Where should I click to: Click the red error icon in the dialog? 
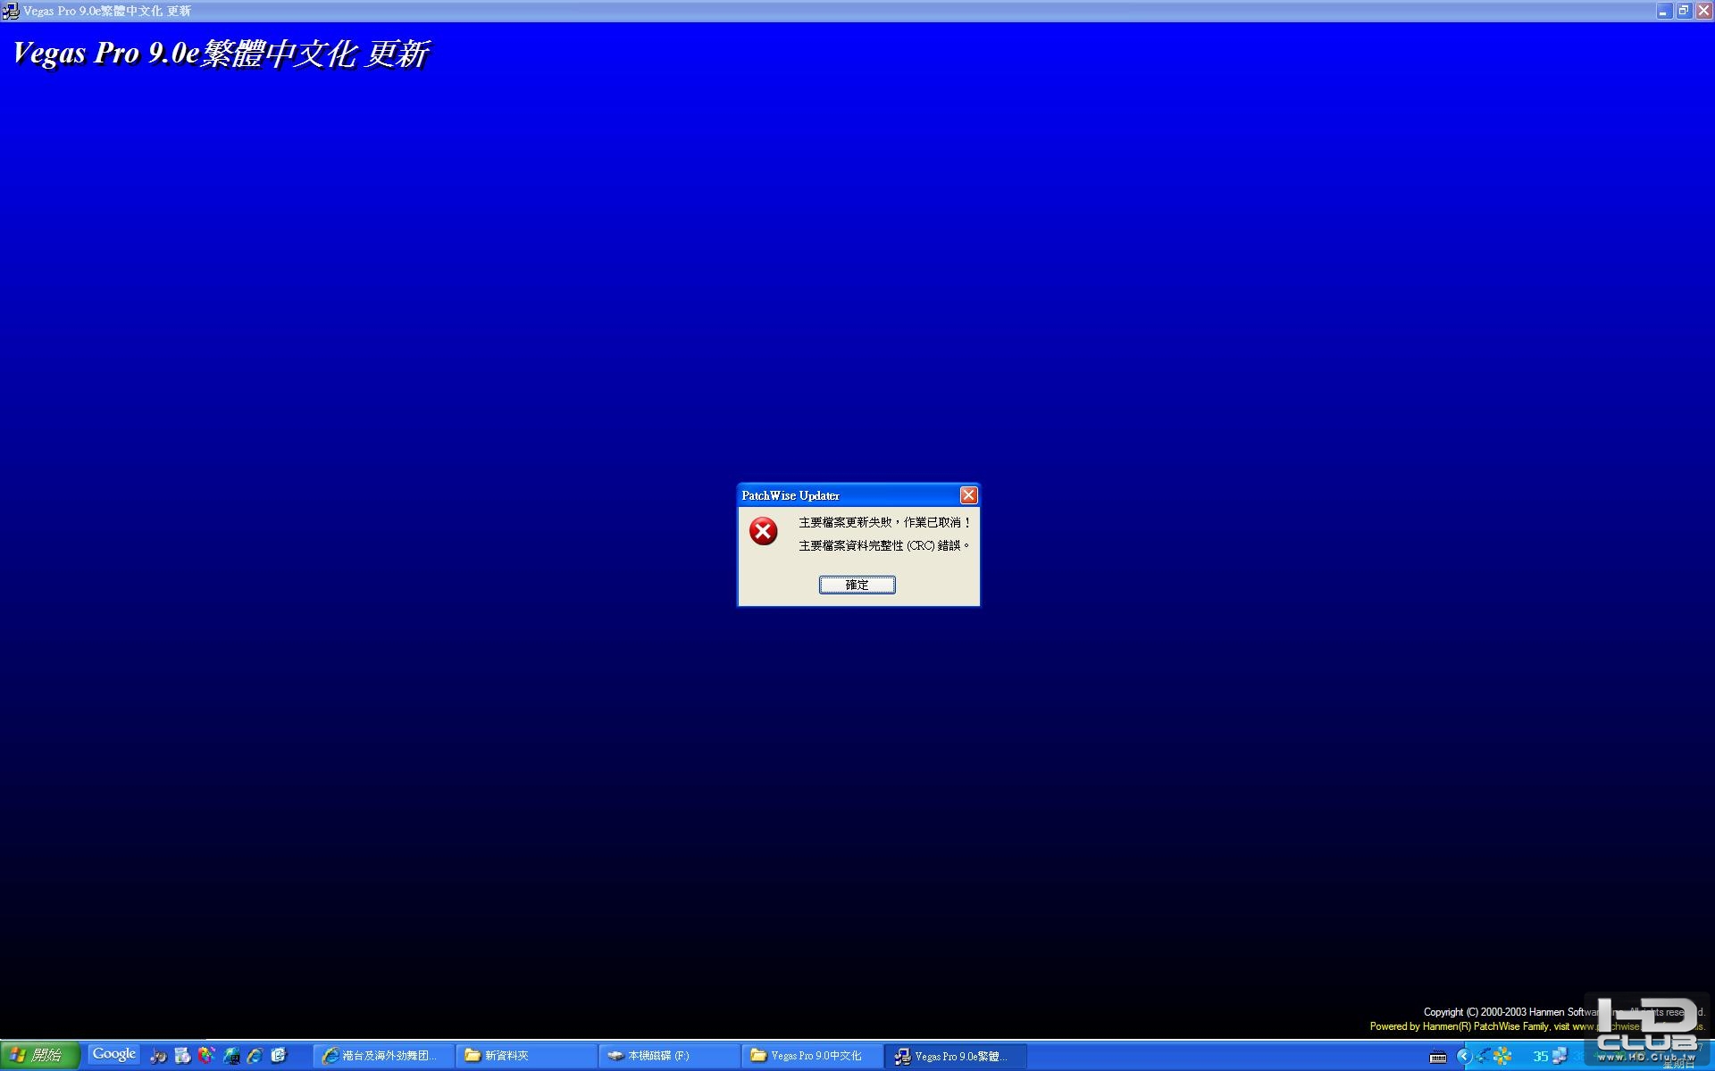[763, 531]
